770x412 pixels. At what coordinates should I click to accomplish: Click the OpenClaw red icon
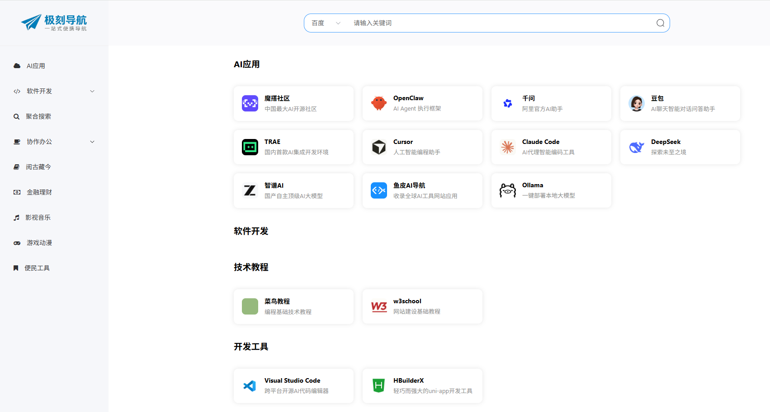tap(379, 103)
